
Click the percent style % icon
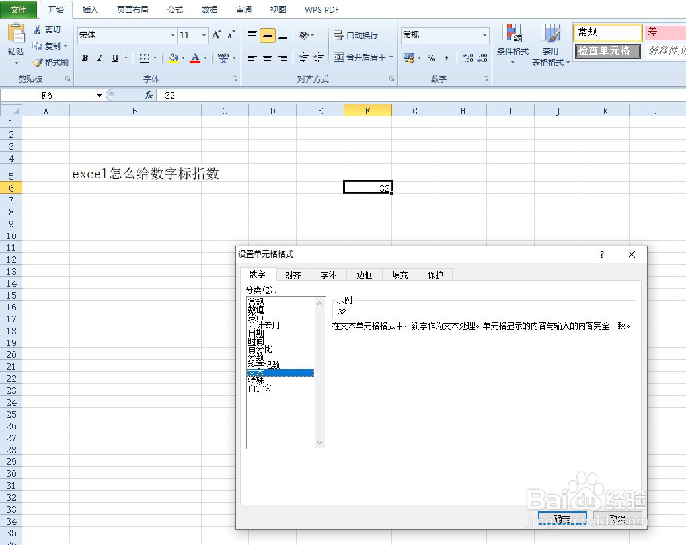(x=431, y=59)
